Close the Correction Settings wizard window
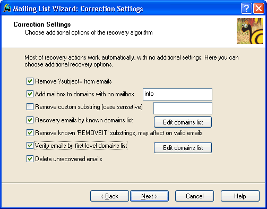 259,8
